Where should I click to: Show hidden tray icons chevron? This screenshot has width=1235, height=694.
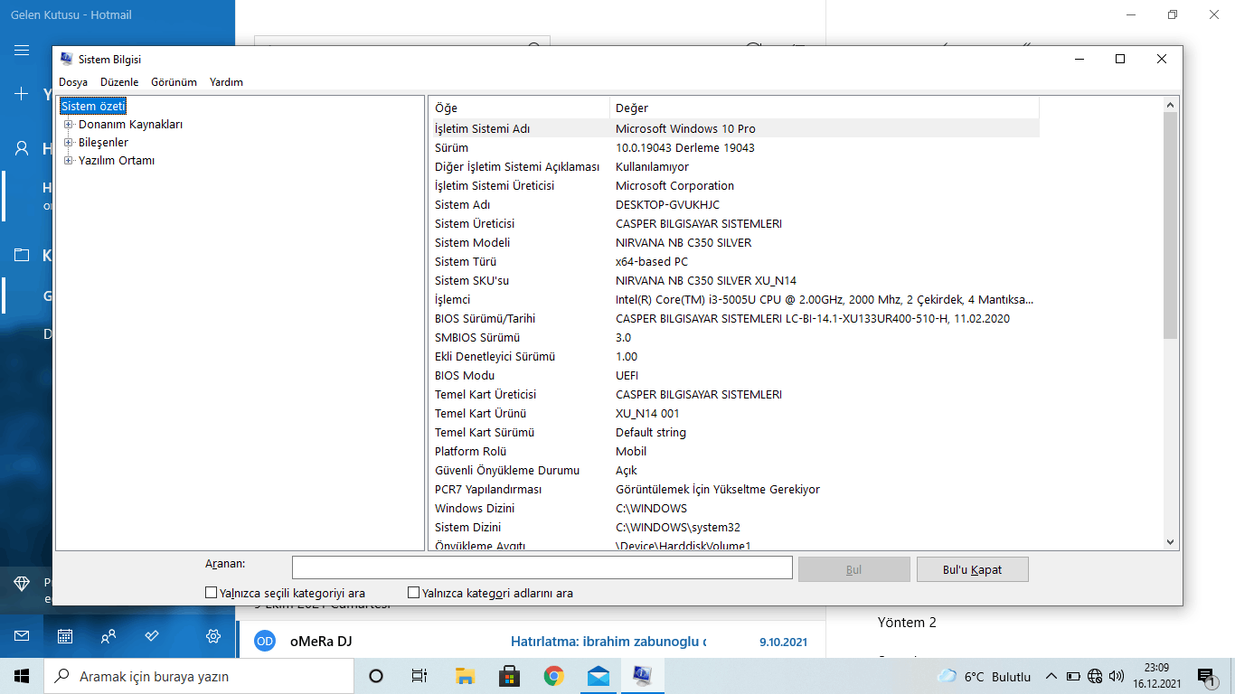pyautogui.click(x=1051, y=676)
